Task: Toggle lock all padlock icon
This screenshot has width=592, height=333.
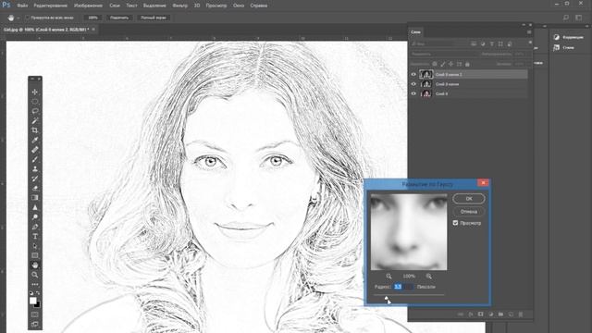Action: [467, 64]
